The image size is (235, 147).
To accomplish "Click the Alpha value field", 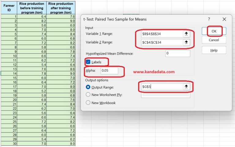I will click(x=109, y=71).
